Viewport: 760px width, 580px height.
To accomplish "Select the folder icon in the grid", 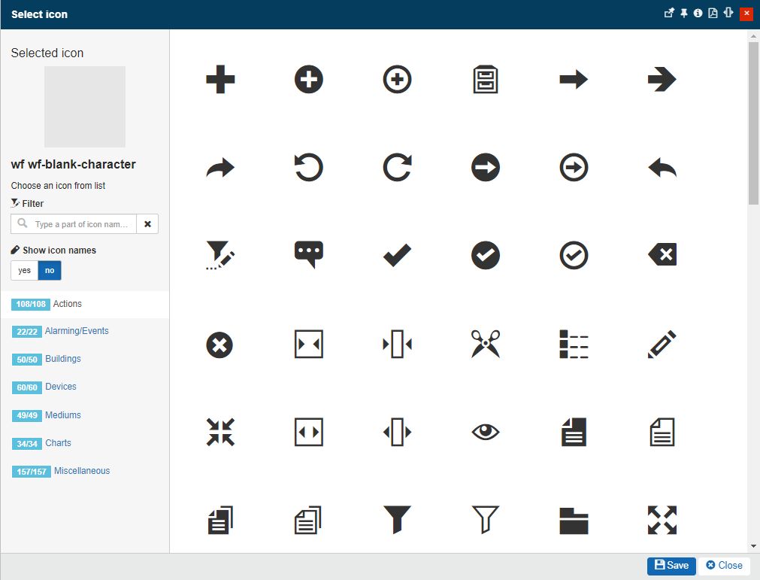I will tap(573, 520).
